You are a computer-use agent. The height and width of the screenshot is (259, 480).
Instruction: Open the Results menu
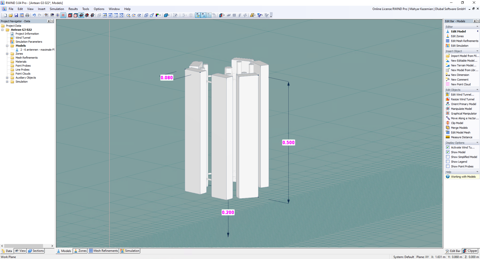[73, 9]
